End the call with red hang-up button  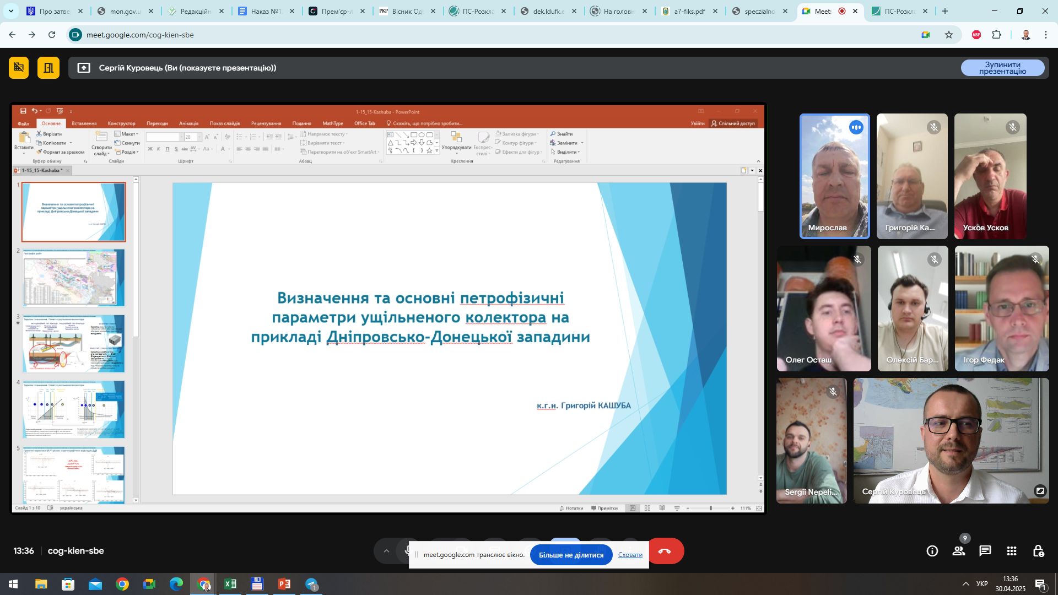665,551
